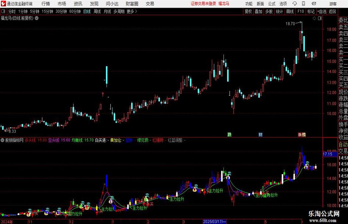This screenshot has height=224, width=348.
Task: Click the 多股 multi-stock toolbar button
Action: click(x=269, y=11)
